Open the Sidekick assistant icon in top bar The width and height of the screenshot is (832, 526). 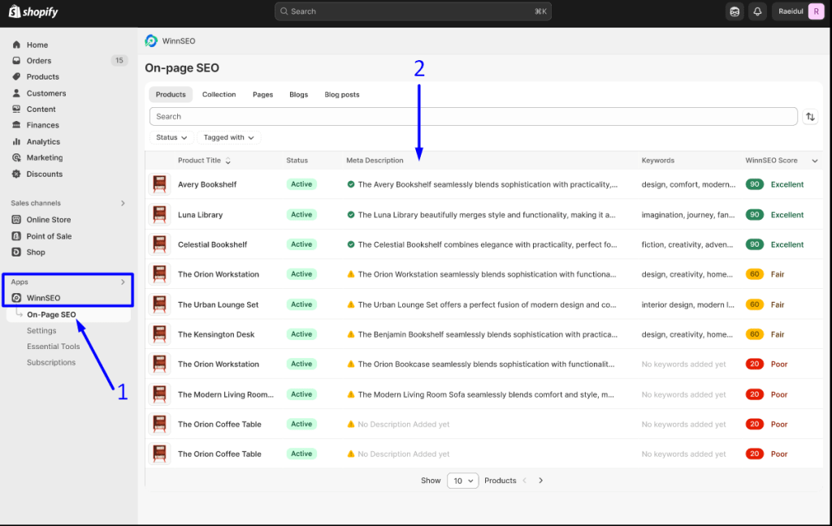734,11
